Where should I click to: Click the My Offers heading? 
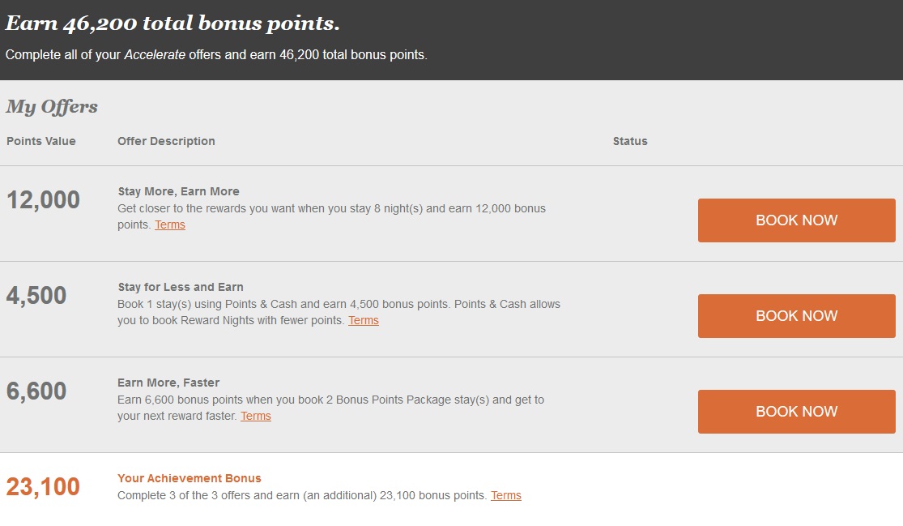(x=52, y=106)
